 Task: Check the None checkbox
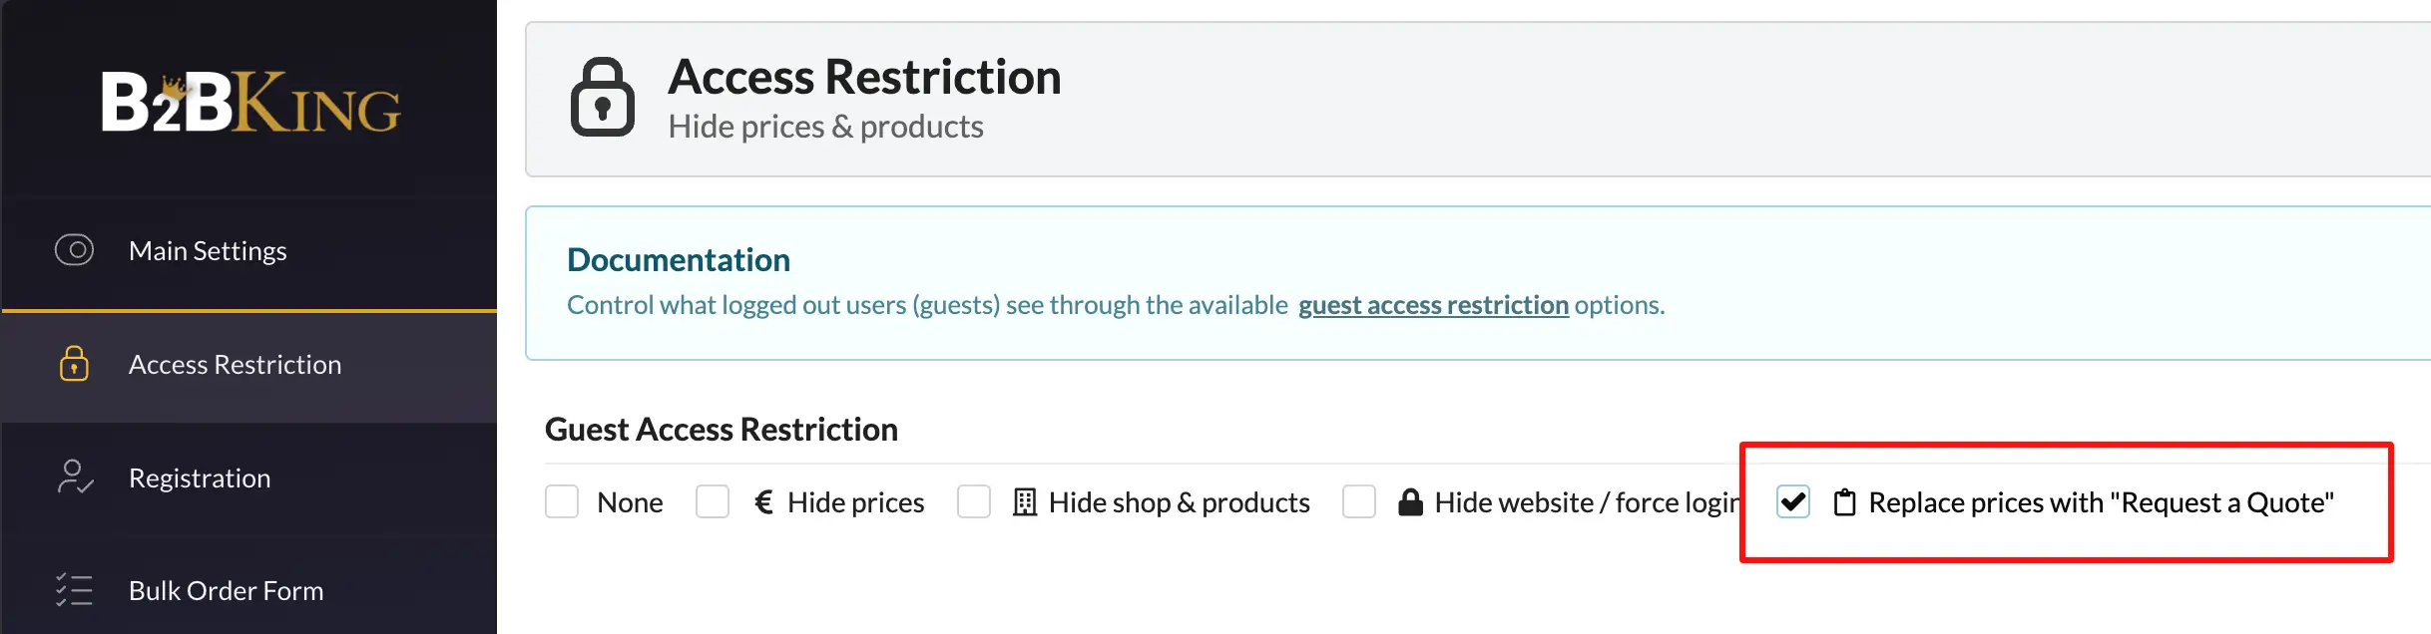[562, 501]
